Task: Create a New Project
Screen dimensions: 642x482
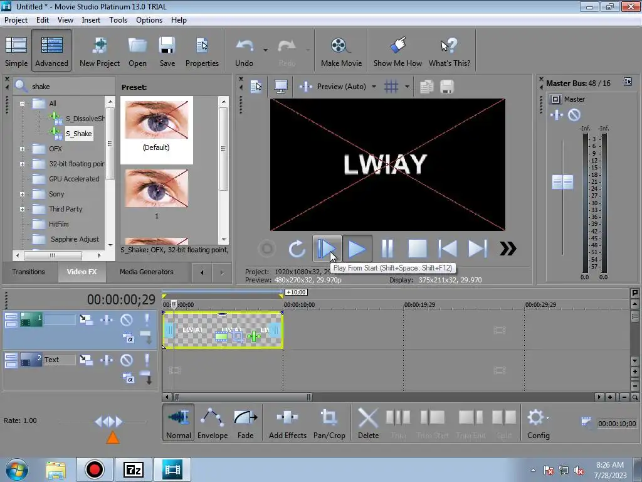Action: coord(100,51)
